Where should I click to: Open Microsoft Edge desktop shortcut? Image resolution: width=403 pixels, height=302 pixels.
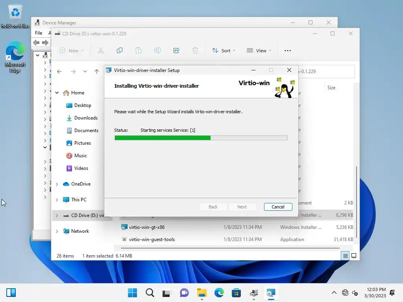(15, 57)
